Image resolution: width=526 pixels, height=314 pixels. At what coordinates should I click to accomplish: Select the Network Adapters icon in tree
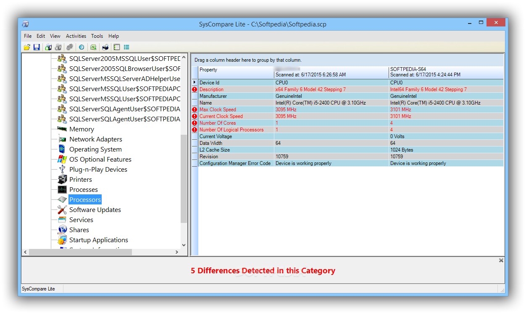62,139
